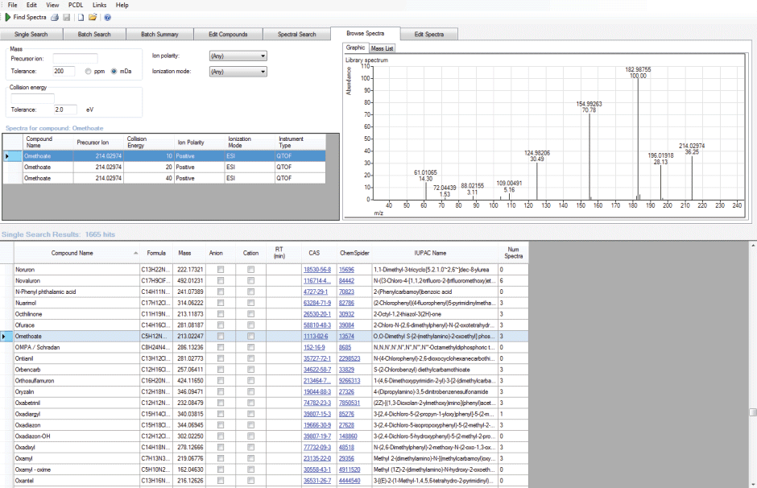This screenshot has width=757, height=488.
Task: Switch to the Batch Summary tab
Action: 159,35
